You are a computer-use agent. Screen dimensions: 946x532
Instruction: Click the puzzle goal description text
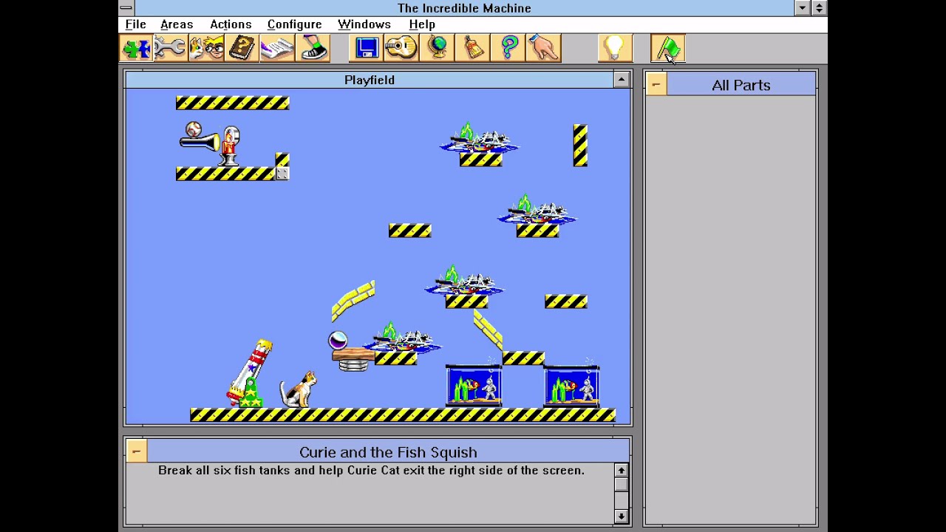pos(371,470)
